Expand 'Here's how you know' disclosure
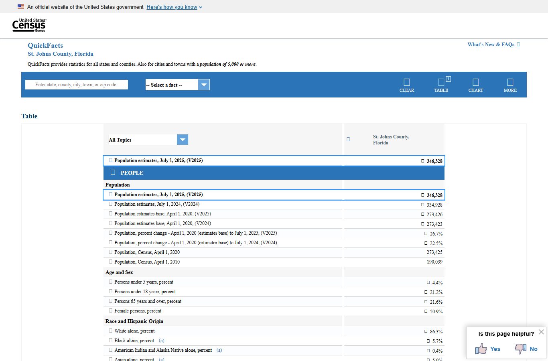This screenshot has height=361, width=548. (174, 7)
